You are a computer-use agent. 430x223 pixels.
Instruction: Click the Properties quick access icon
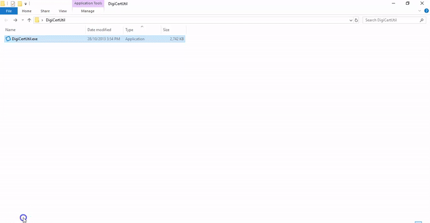click(12, 4)
